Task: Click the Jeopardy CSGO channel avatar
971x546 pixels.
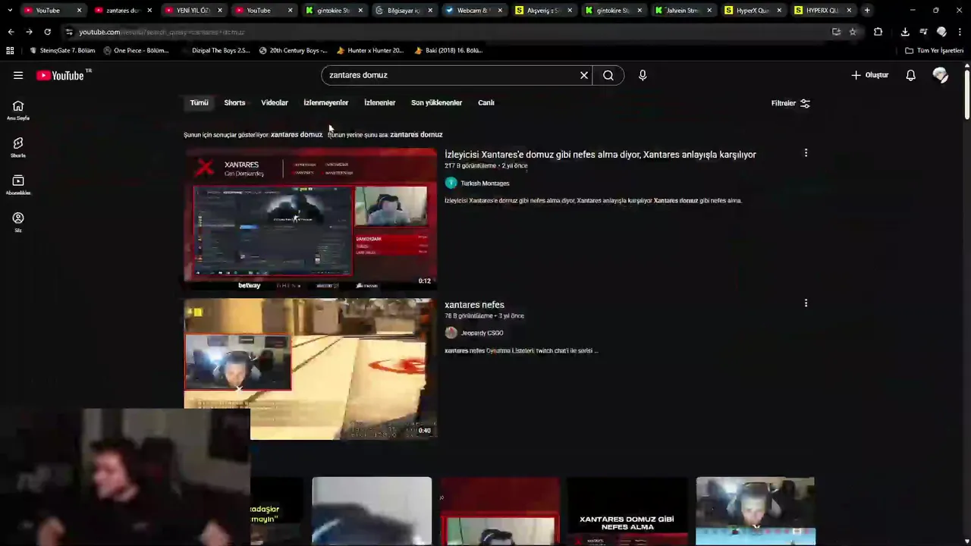Action: tap(451, 332)
